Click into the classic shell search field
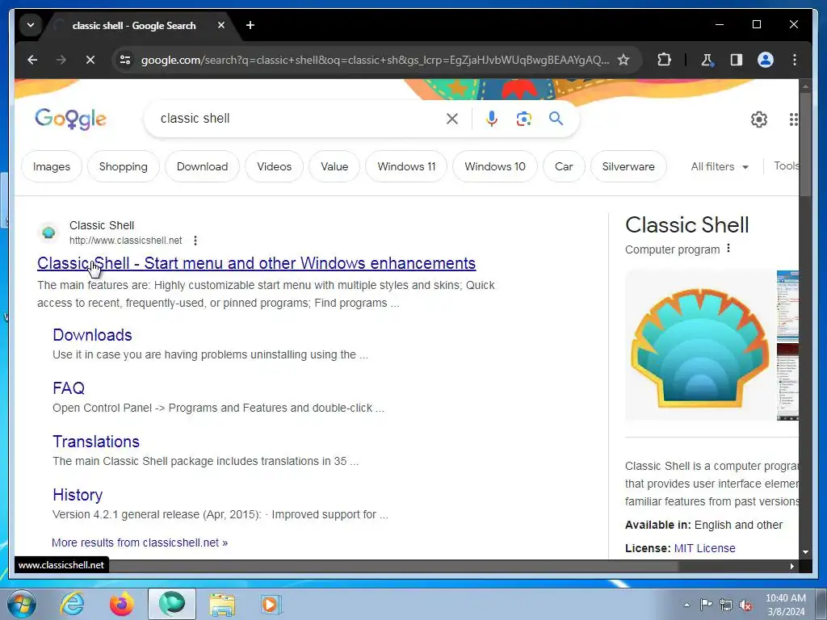This screenshot has height=620, width=827. [x=298, y=118]
